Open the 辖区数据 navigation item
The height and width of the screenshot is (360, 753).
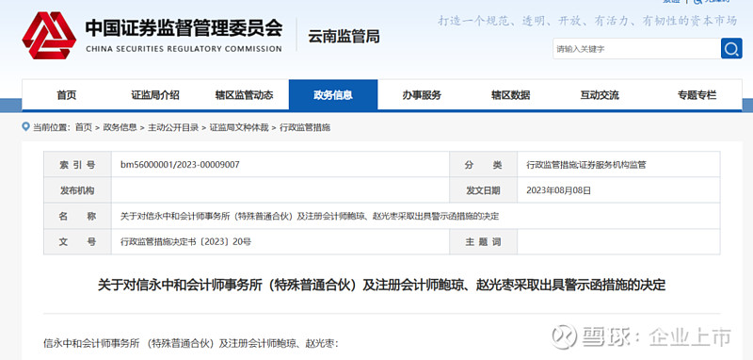point(510,95)
